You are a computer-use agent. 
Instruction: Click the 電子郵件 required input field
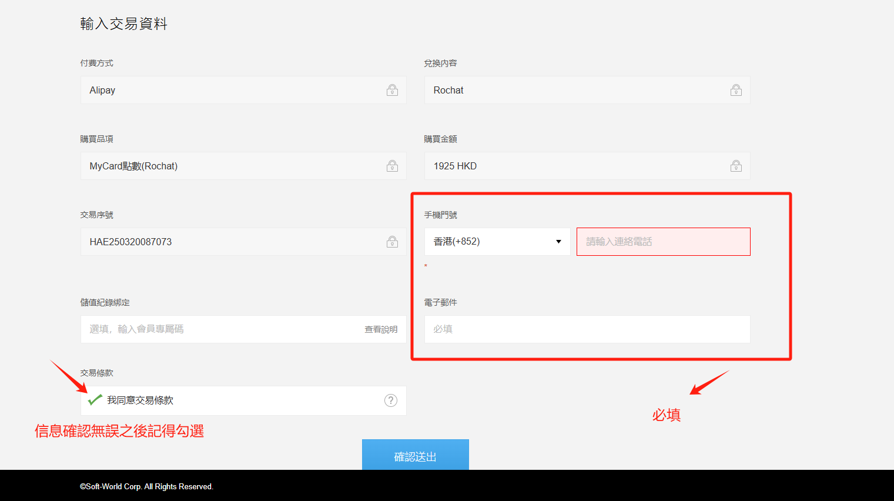(x=587, y=329)
